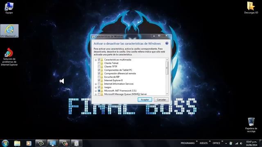Screen dimensions: 262x147
Task: Open the taskbar clock and date
Action: tap(251, 143)
